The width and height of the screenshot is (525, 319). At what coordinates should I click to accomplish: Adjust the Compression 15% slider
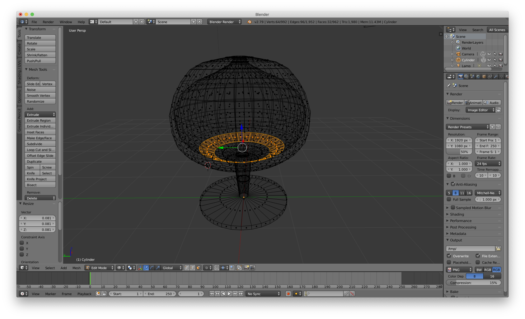pyautogui.click(x=473, y=283)
